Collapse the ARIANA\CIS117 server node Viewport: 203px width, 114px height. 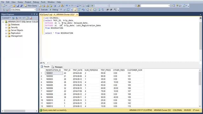point(3,22)
